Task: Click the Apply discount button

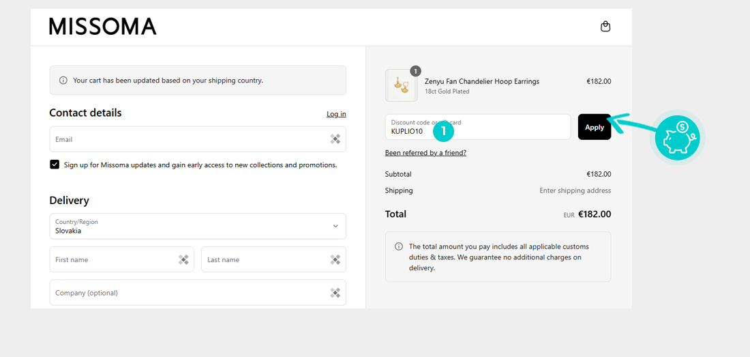Action: 595,127
